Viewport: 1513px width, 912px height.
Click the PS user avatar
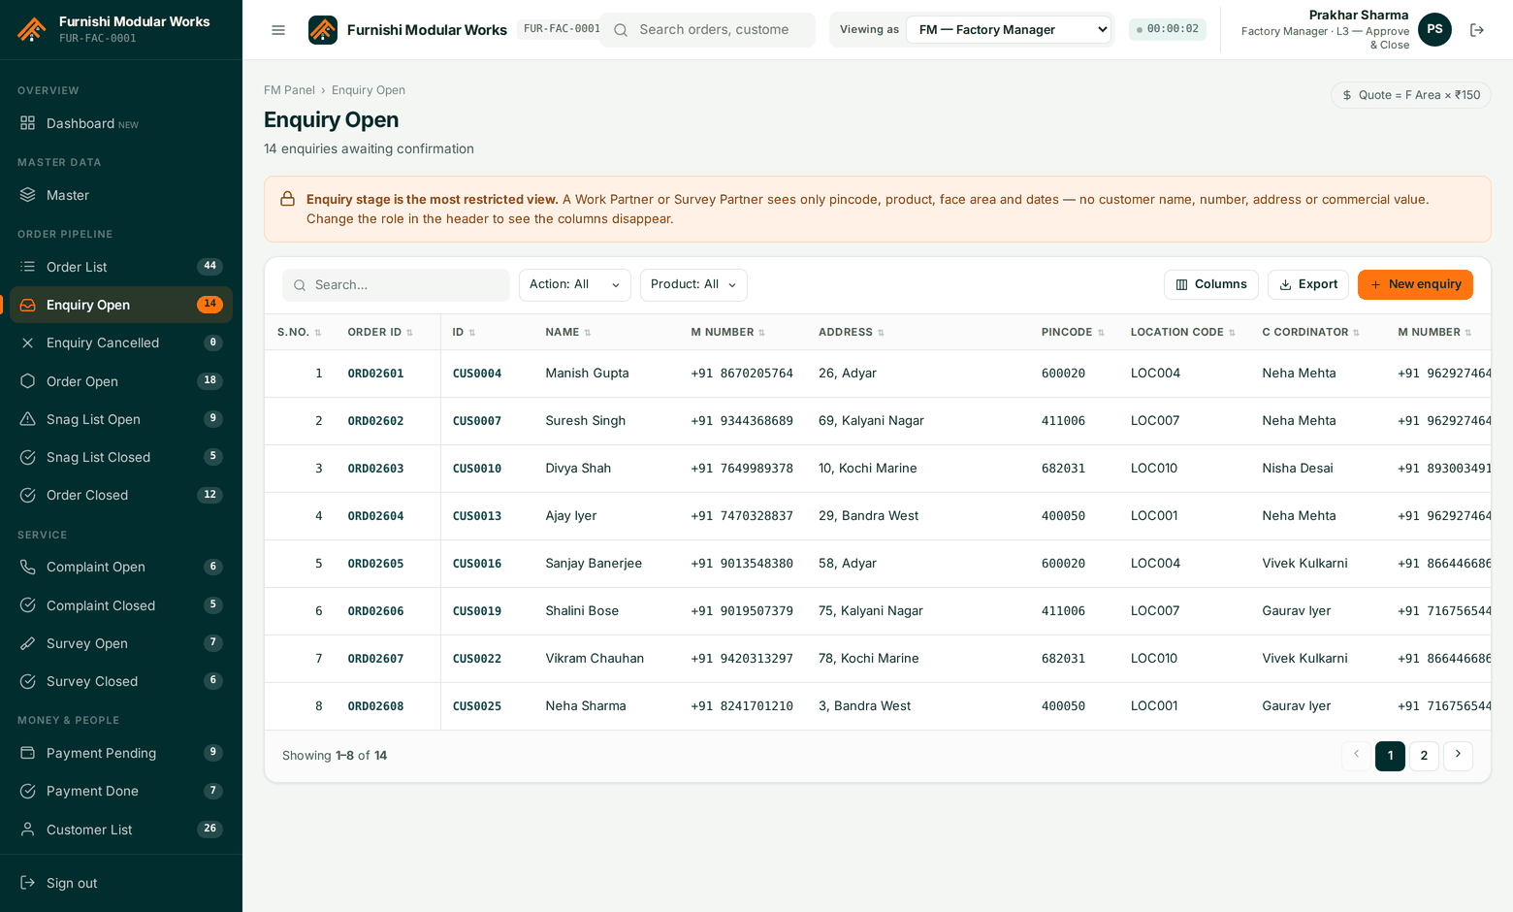(x=1434, y=29)
